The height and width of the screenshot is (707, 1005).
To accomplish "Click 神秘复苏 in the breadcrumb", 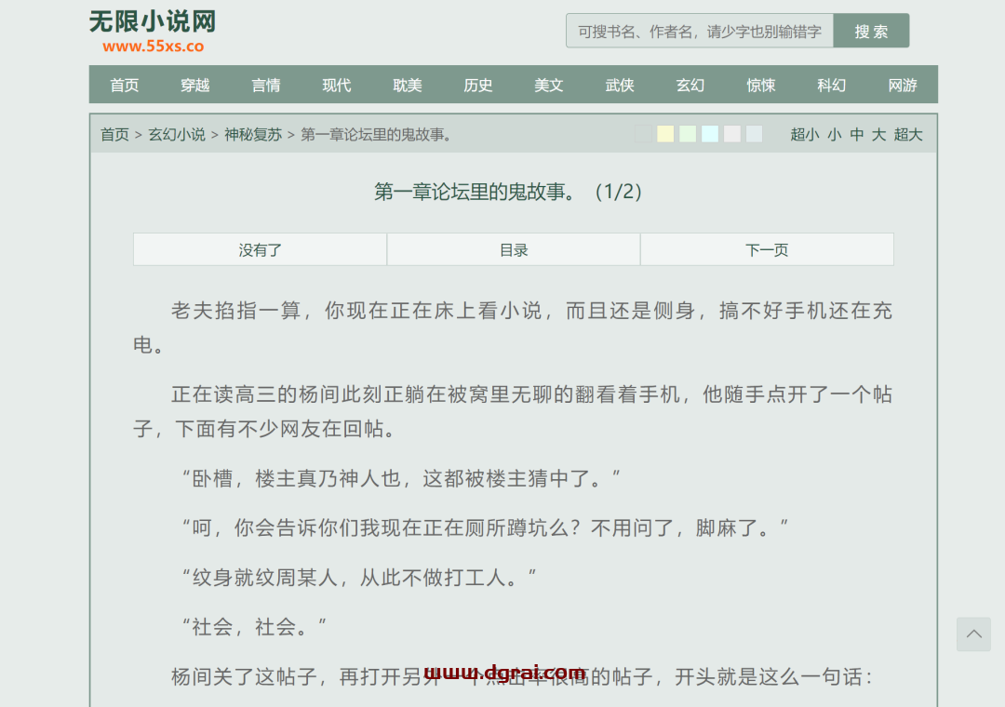I will coord(253,135).
